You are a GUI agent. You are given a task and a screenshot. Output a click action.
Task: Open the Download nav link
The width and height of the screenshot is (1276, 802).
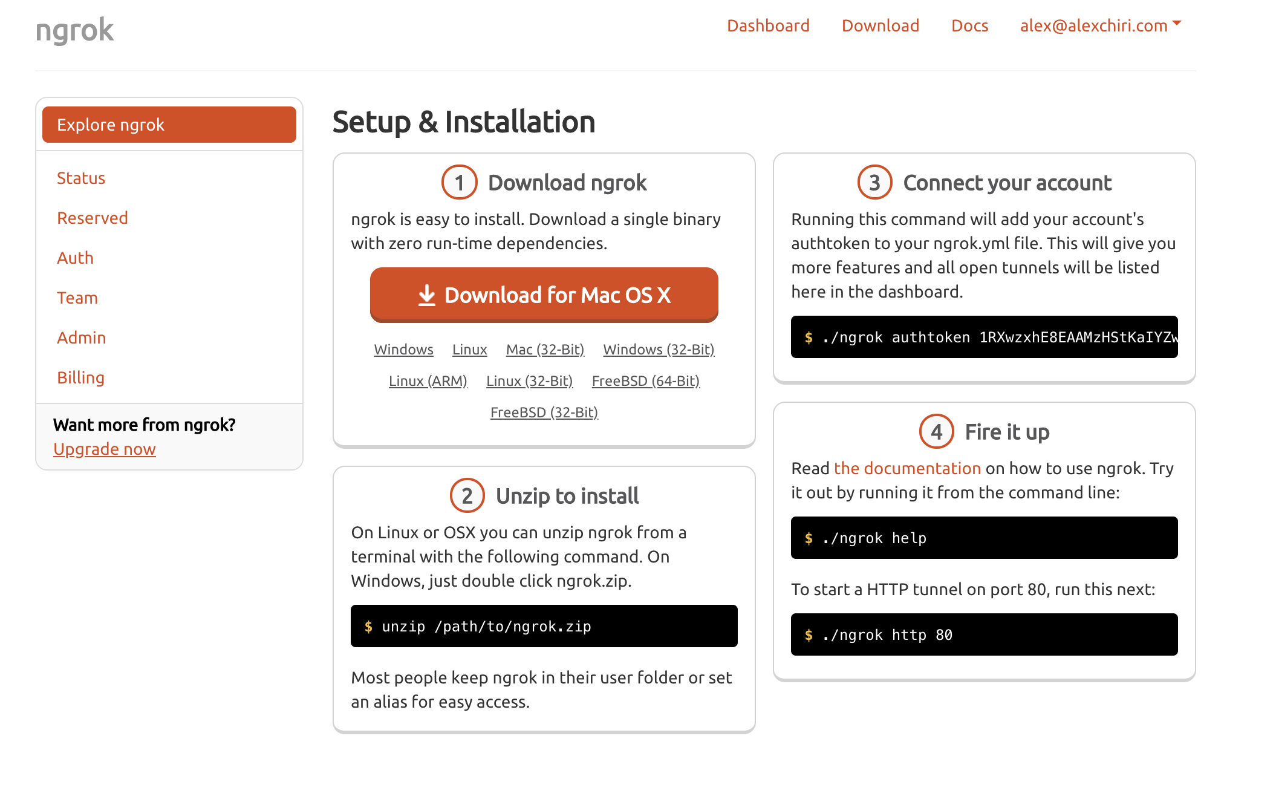coord(881,25)
